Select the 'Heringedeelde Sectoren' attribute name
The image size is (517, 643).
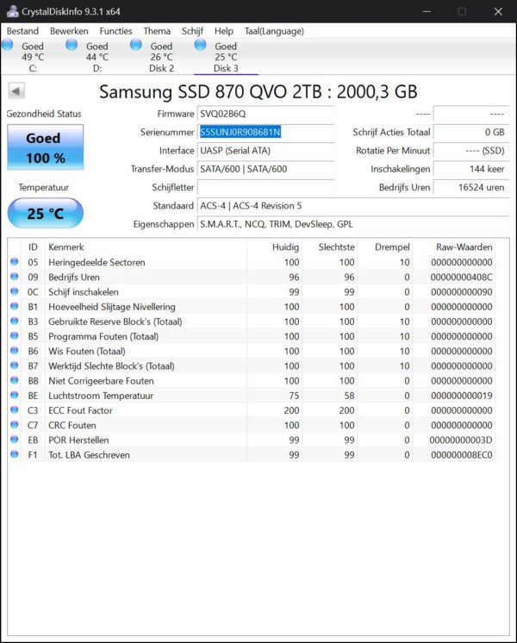97,262
